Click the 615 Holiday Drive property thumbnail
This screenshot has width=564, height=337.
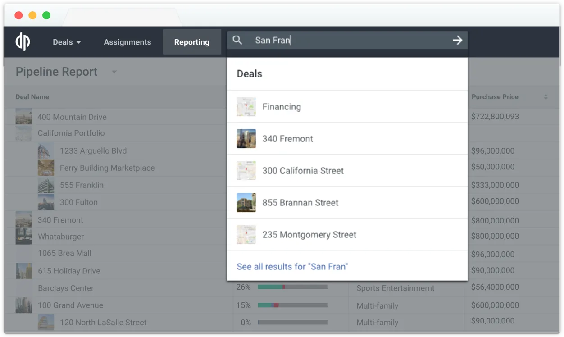click(x=23, y=270)
